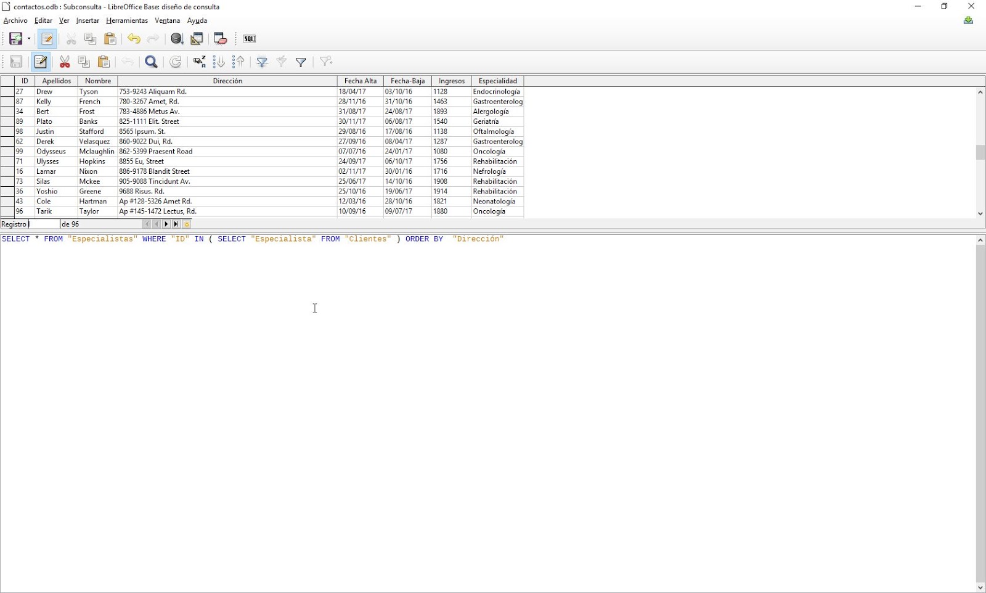Open the Ventana menu
This screenshot has height=593, width=986.
click(167, 20)
